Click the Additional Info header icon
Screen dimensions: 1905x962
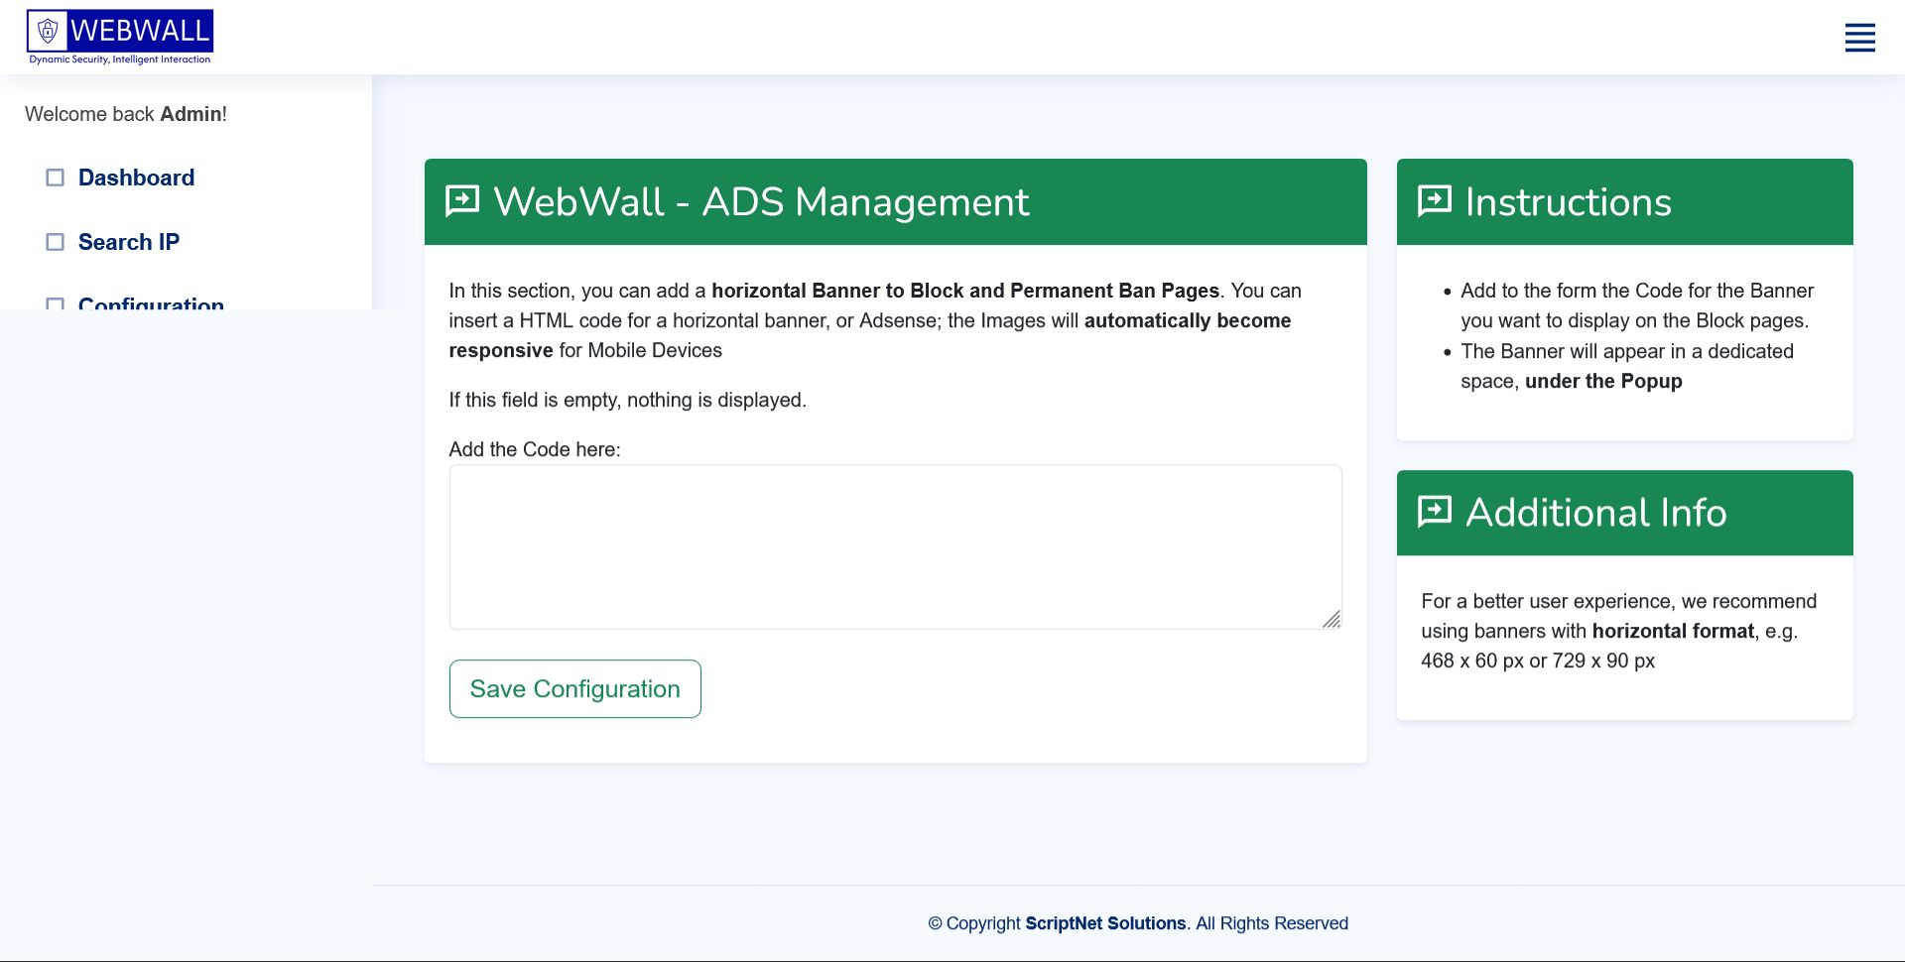[1435, 512]
